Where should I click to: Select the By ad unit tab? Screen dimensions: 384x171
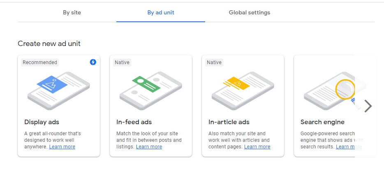coord(161,12)
